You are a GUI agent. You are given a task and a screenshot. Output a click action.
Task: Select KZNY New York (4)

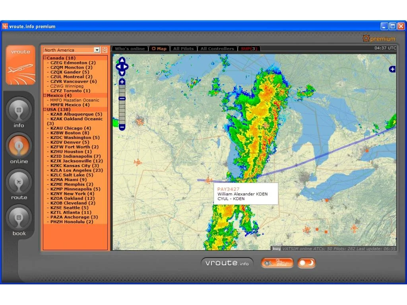(x=72, y=193)
